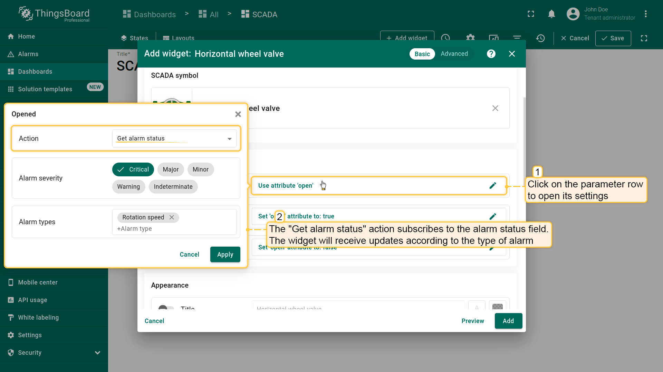Click pencil icon on 'Use attribute open' row
Image resolution: width=663 pixels, height=372 pixels.
click(493, 186)
